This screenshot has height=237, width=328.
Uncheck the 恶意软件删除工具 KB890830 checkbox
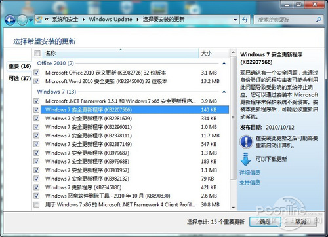click(x=37, y=196)
